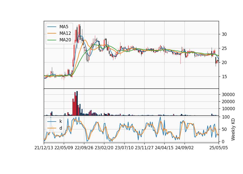The image size is (243, 174).
Task: Click the 22/05/09 date tick label
Action: (x=64, y=148)
